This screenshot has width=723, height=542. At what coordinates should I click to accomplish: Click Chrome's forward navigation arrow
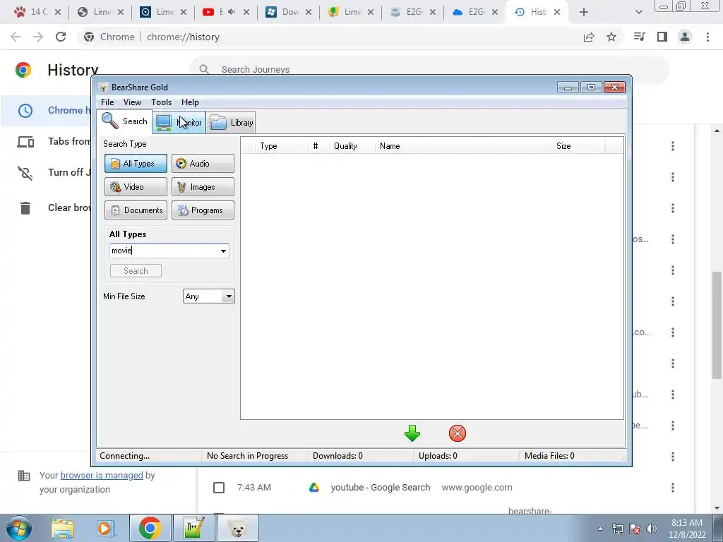click(38, 37)
